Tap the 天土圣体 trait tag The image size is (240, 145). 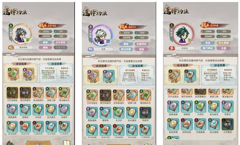(224, 43)
